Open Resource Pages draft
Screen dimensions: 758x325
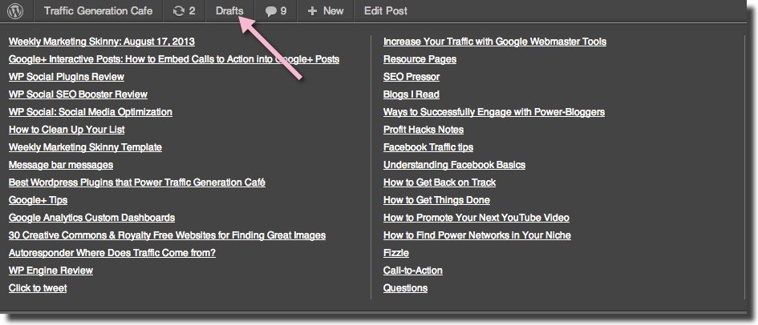(x=420, y=59)
